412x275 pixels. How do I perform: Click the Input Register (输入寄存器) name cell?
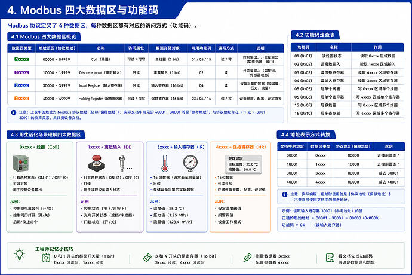101,85
